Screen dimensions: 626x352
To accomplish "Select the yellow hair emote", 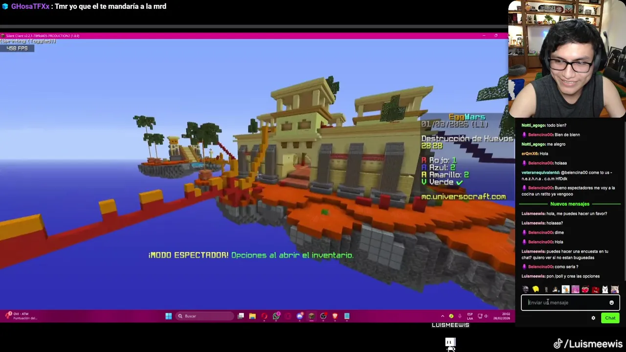I will [536, 289].
